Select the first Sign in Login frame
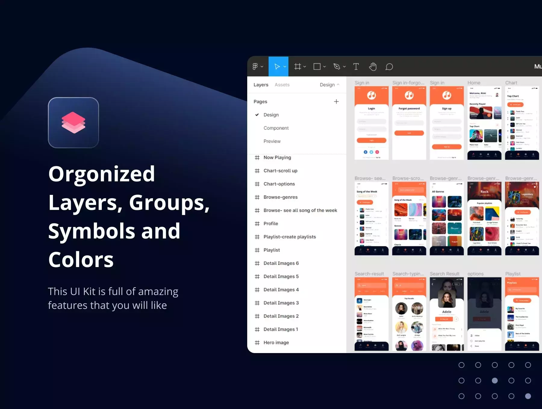The width and height of the screenshot is (542, 409). (x=372, y=123)
